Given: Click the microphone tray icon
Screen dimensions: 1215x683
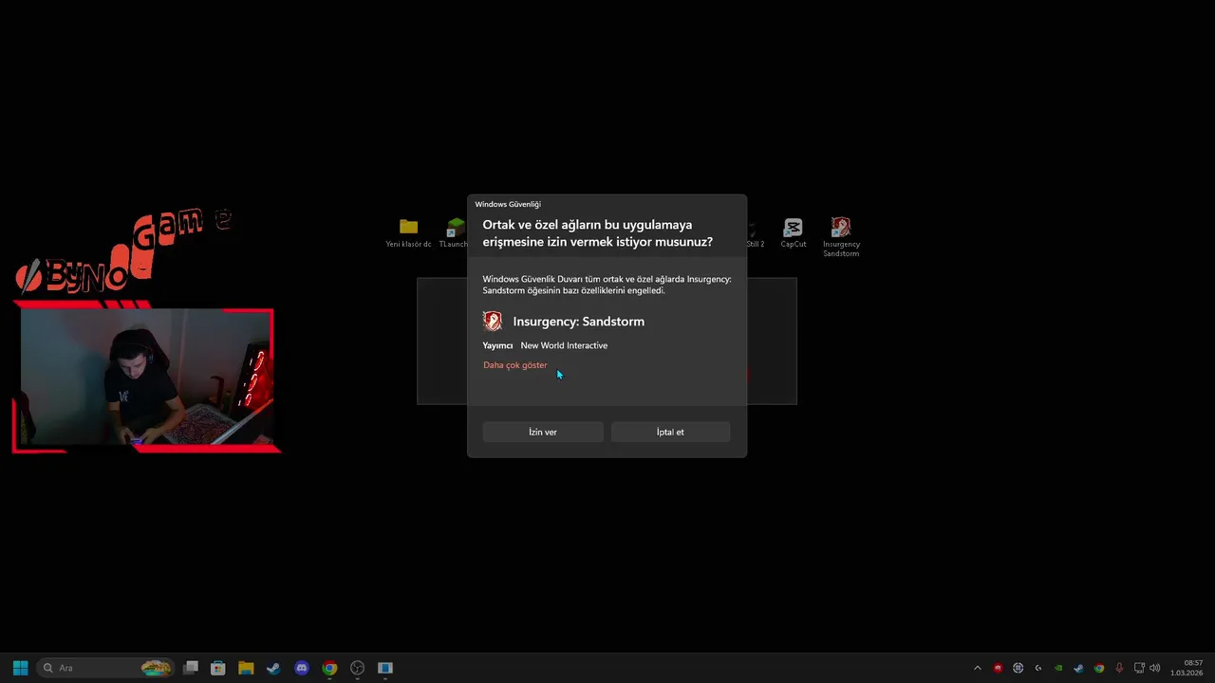Looking at the screenshot, I should (x=1119, y=668).
